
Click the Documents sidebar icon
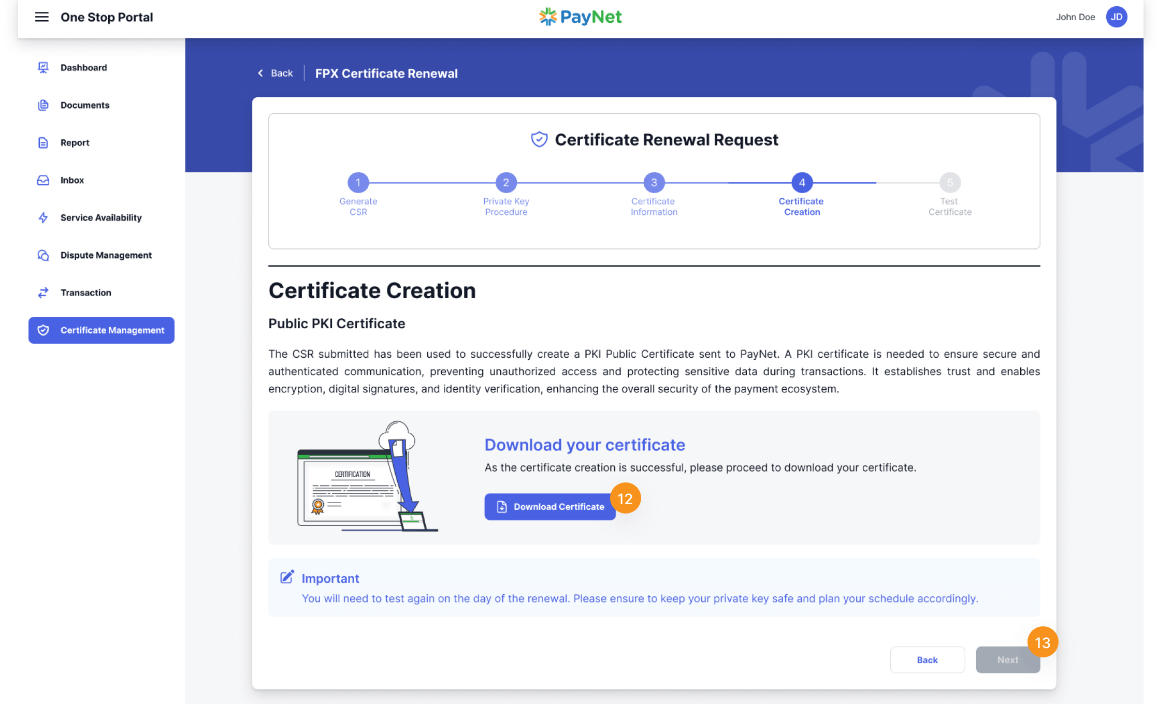44,105
